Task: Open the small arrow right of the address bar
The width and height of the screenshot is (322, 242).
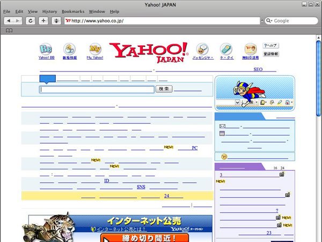Action: [x=262, y=21]
